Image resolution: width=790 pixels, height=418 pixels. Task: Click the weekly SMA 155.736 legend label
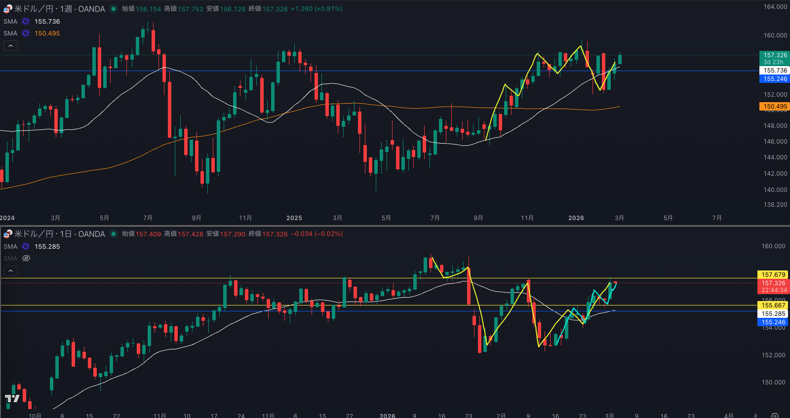click(x=10, y=22)
